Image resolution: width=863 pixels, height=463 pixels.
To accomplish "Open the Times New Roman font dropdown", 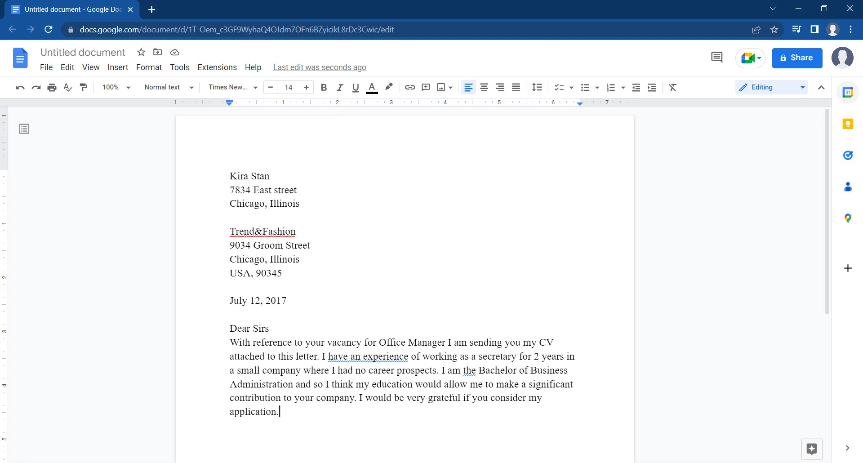I will click(232, 88).
